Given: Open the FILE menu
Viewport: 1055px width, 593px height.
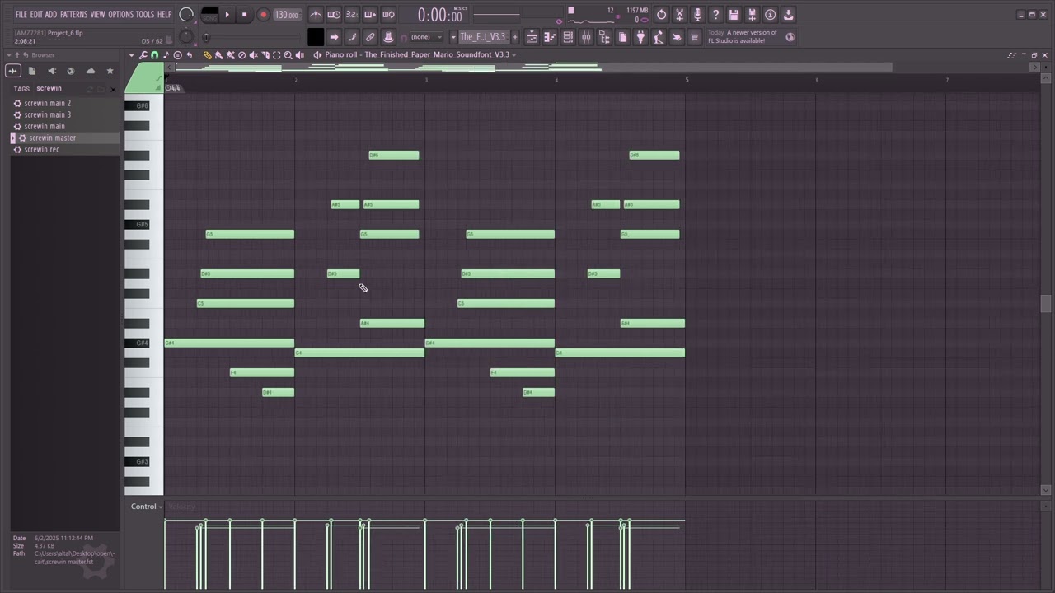Looking at the screenshot, I should [x=21, y=14].
